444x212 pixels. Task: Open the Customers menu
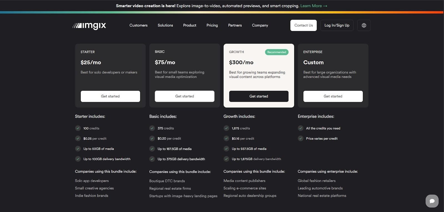point(138,25)
